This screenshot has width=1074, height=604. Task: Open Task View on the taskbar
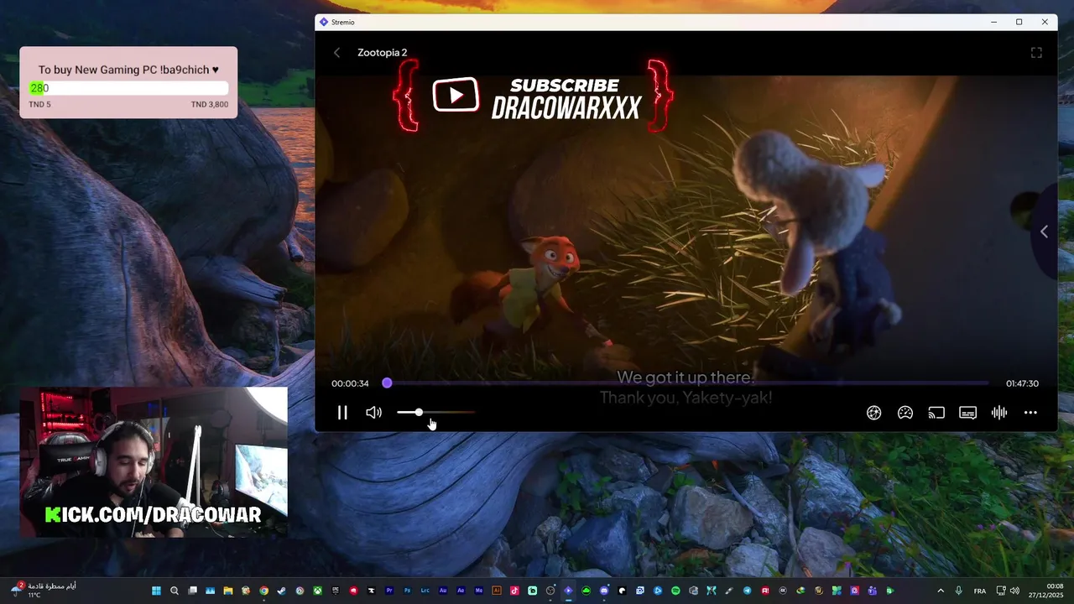tap(192, 591)
